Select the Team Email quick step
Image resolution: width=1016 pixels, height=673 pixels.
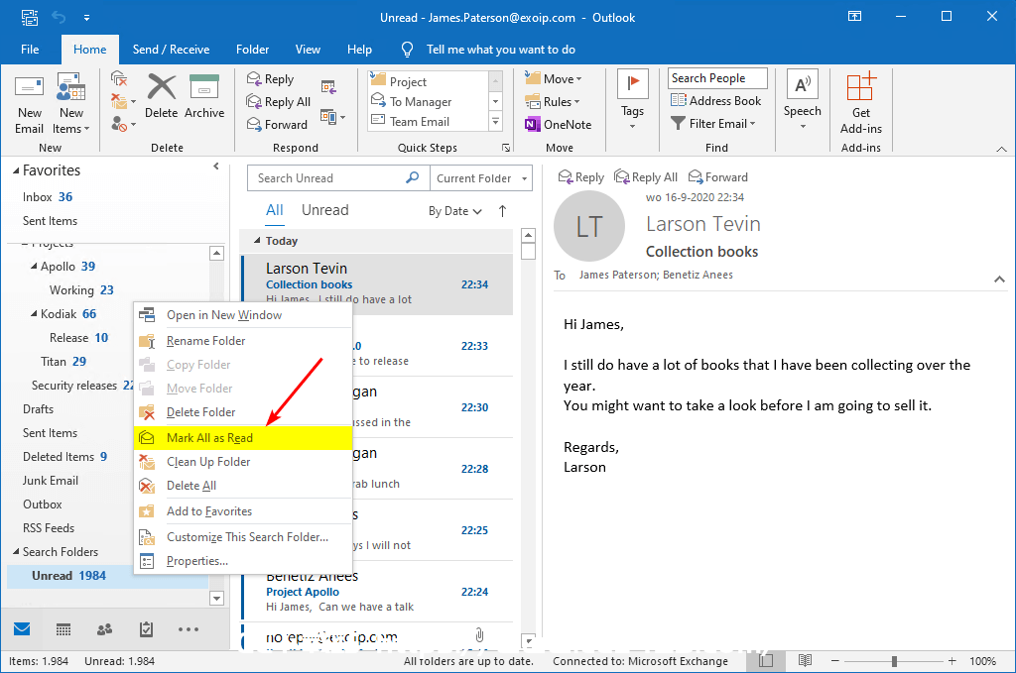click(429, 122)
